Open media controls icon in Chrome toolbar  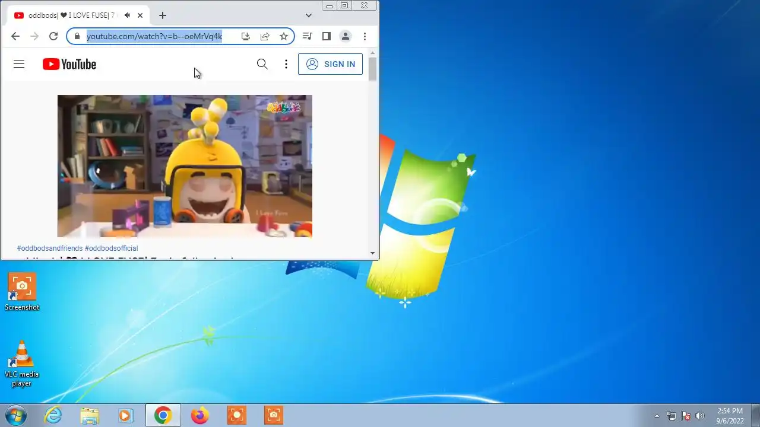307,36
